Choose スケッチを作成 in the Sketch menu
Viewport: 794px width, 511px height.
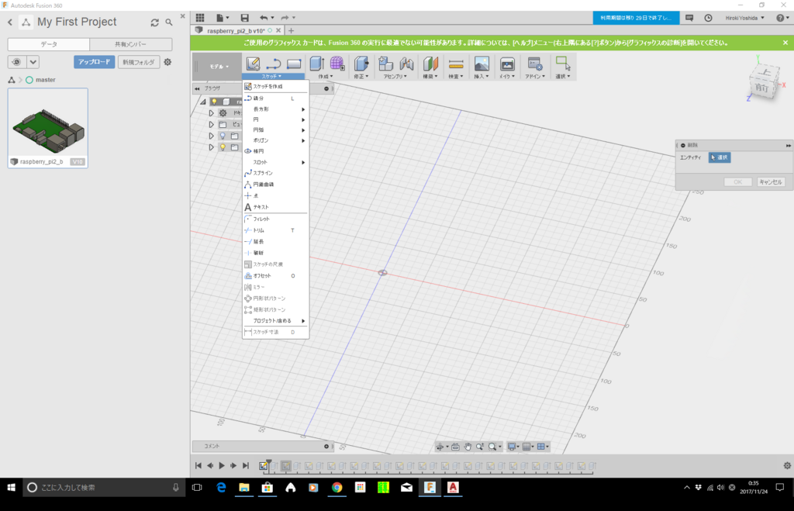[x=275, y=87]
